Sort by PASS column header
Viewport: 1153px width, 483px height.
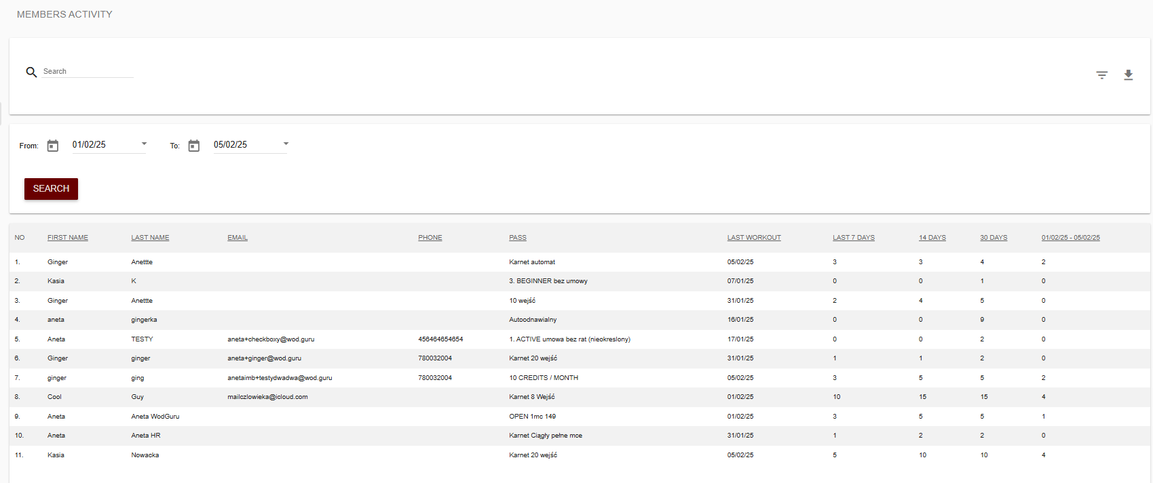tap(518, 238)
